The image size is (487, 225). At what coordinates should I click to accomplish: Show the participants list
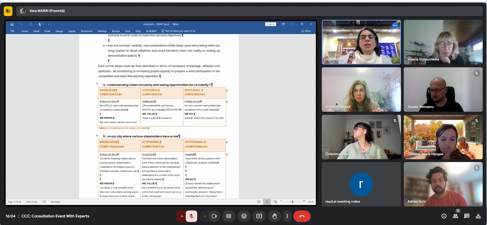tap(455, 216)
